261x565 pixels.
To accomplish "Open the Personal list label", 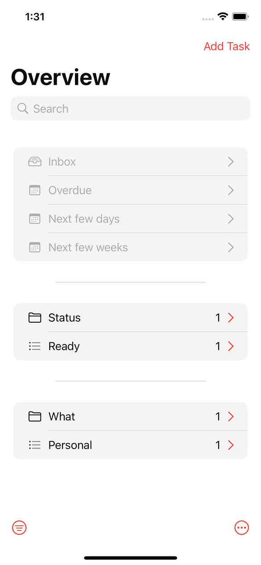I will click(x=70, y=445).
